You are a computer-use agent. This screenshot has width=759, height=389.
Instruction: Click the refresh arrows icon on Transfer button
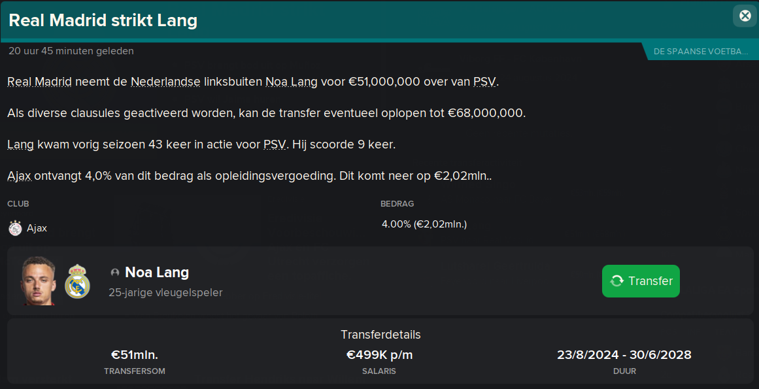tap(616, 281)
